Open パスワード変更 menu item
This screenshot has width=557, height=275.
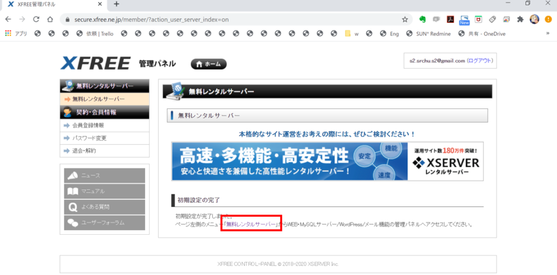point(89,138)
